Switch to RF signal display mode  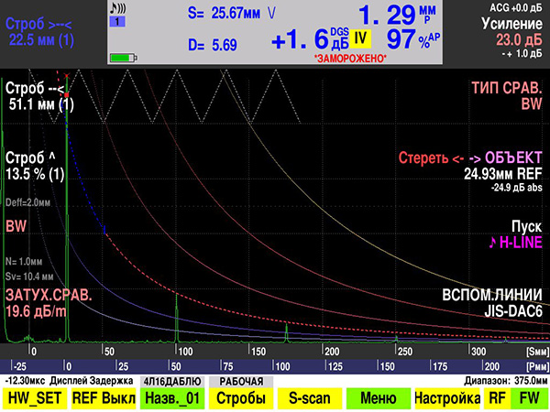[x=497, y=398]
